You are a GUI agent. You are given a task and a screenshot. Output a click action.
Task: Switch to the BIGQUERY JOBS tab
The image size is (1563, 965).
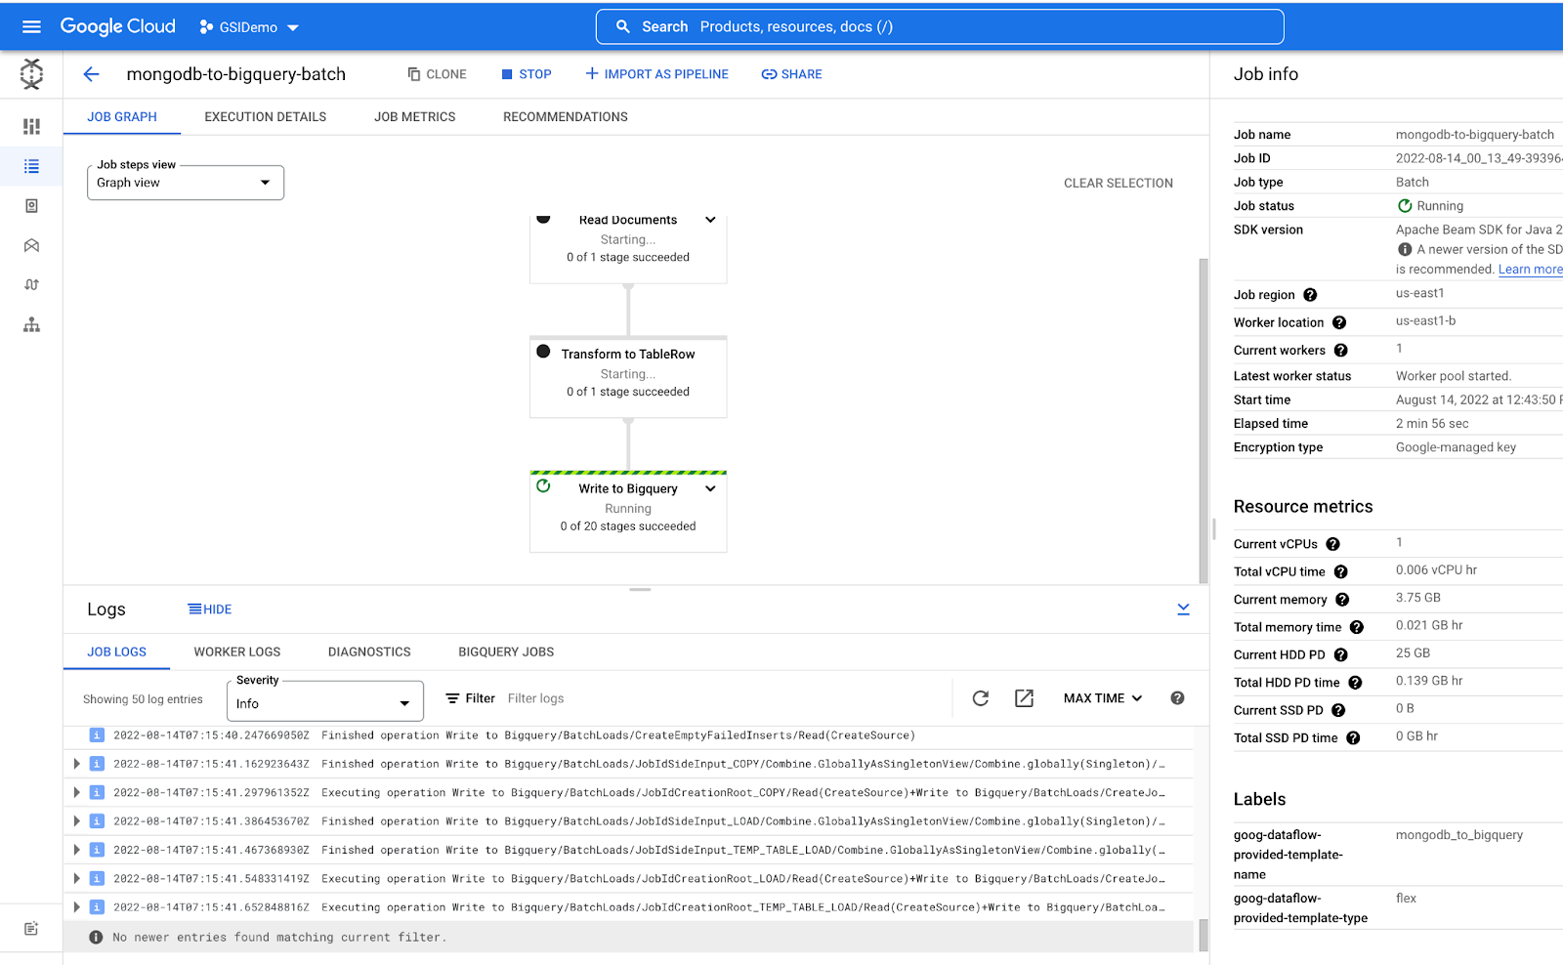pos(506,652)
